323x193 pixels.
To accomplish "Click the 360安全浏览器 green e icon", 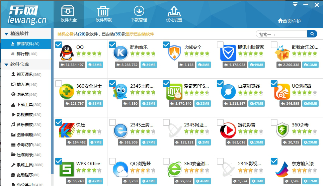I will 174,169.
